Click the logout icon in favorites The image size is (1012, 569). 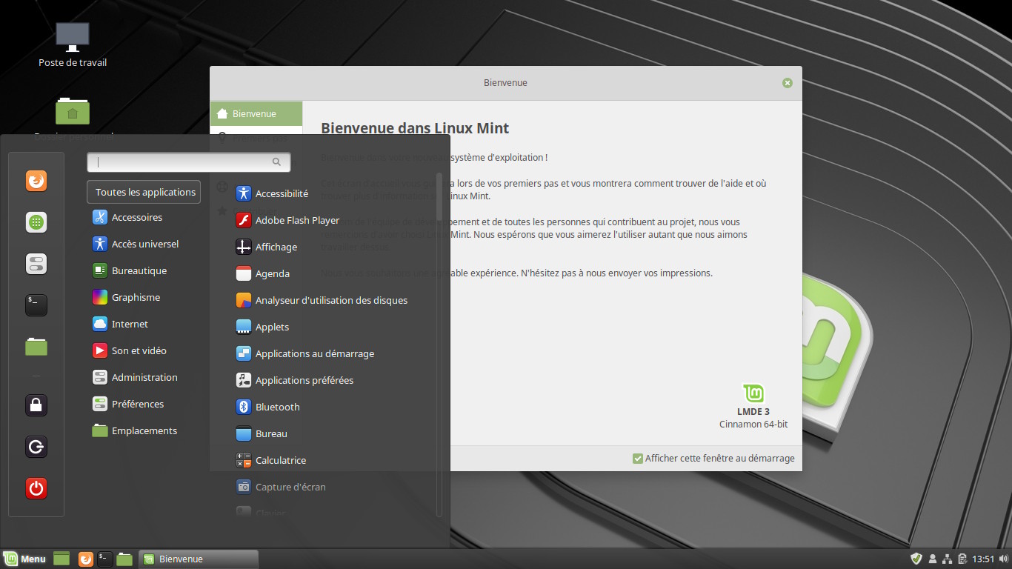tap(36, 447)
